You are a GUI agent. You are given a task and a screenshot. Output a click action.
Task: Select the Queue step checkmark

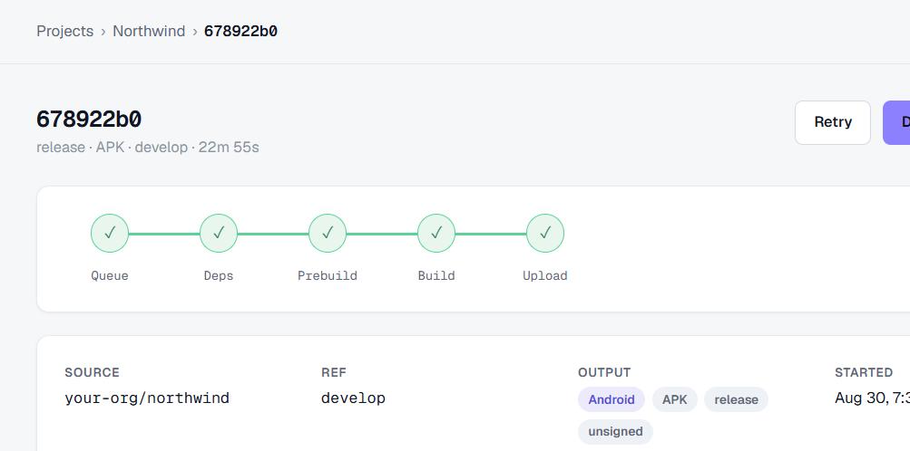(x=110, y=234)
